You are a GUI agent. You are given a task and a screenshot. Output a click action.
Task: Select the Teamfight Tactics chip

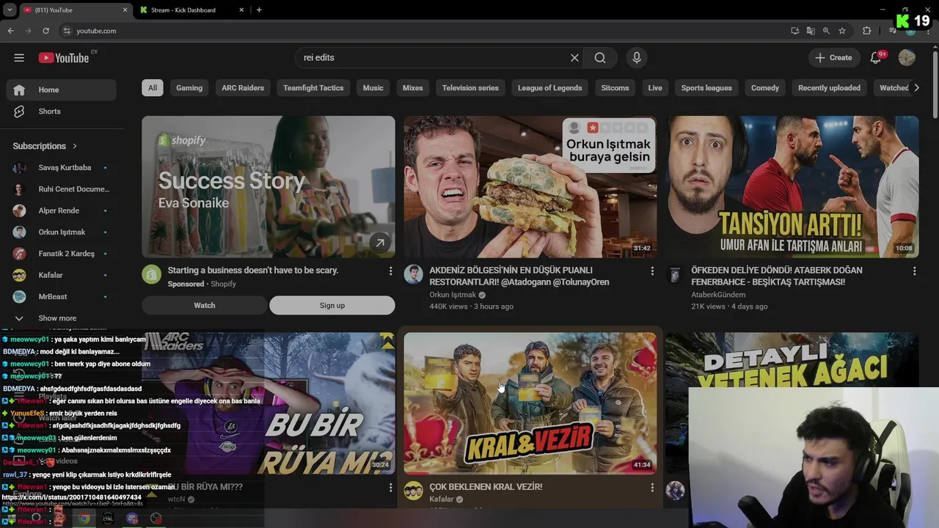[x=313, y=88]
